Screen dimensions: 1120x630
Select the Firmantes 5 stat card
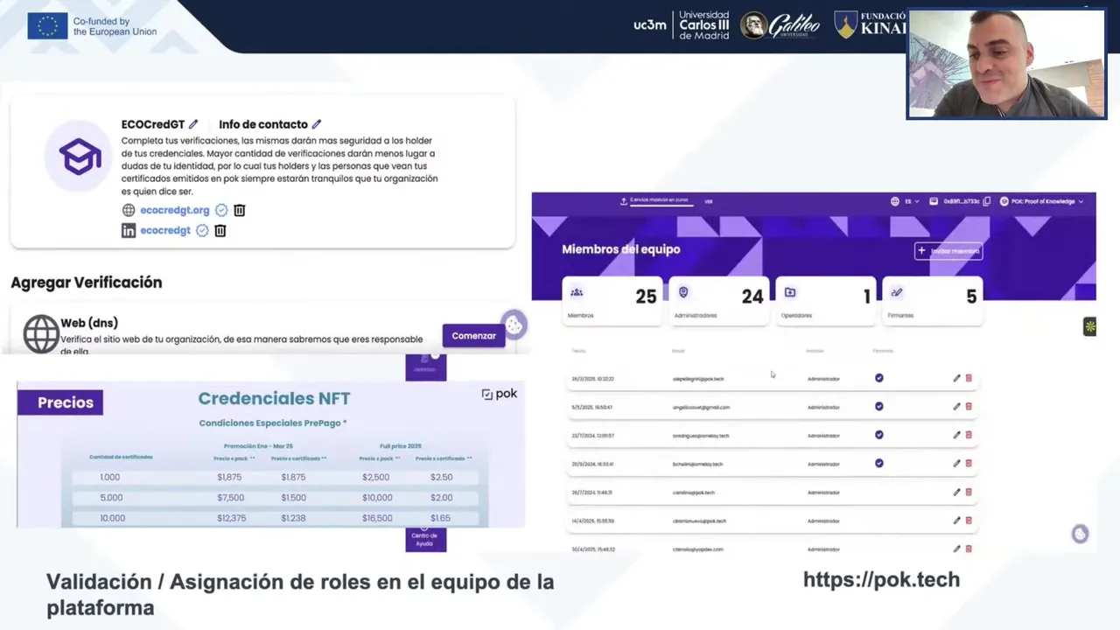click(933, 301)
